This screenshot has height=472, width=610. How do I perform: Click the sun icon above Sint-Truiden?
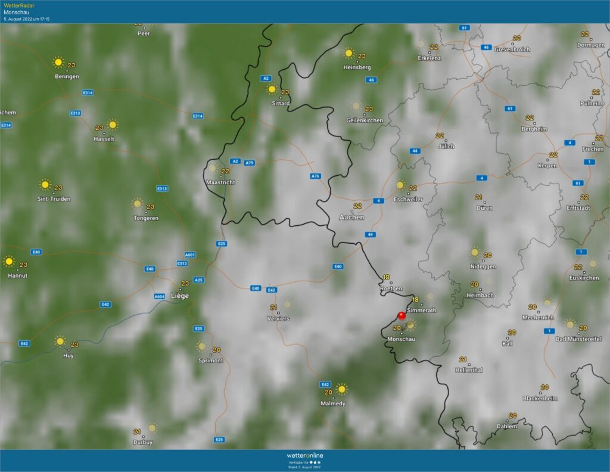[x=45, y=184]
